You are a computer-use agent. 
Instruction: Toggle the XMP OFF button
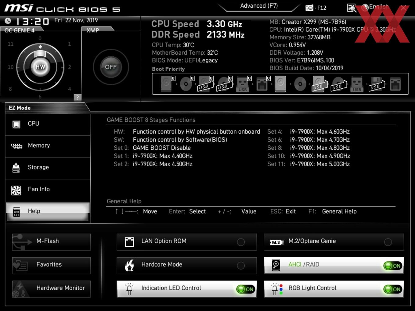coord(111,67)
